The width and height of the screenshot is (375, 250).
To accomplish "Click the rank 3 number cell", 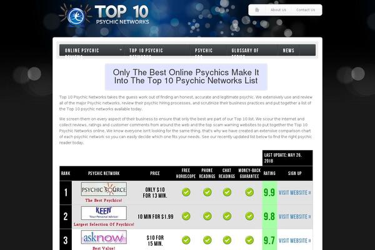I will click(66, 240).
